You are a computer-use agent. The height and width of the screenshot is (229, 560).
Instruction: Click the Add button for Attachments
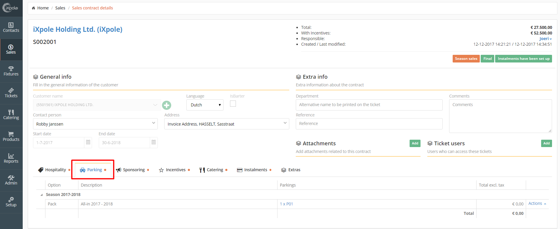coord(415,143)
